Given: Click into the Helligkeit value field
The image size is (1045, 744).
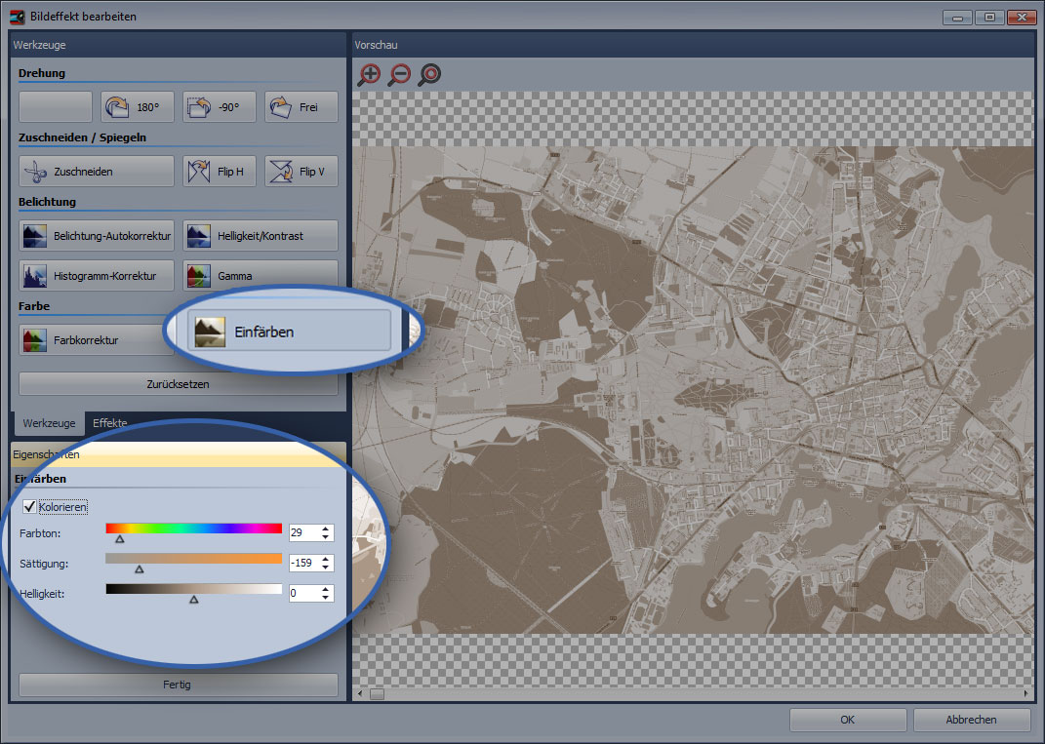Looking at the screenshot, I should click(x=303, y=593).
